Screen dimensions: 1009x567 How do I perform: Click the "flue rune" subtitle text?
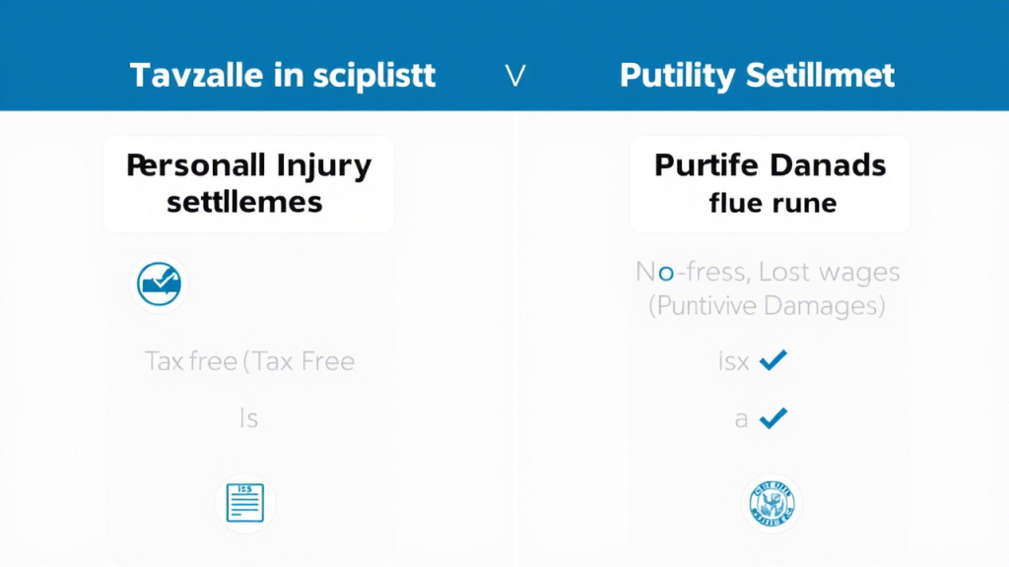coord(773,203)
